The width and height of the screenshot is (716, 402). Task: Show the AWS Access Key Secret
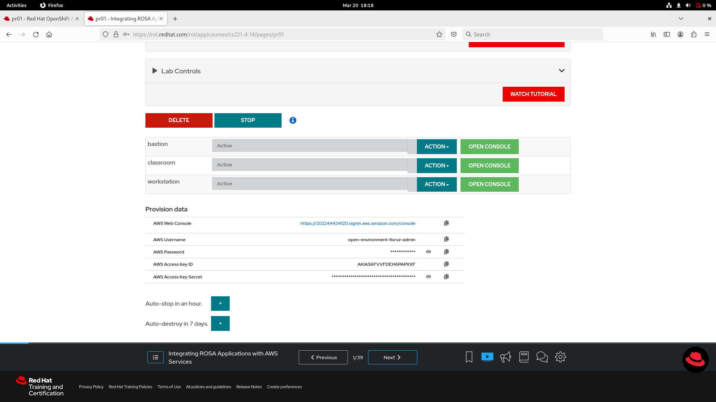428,277
